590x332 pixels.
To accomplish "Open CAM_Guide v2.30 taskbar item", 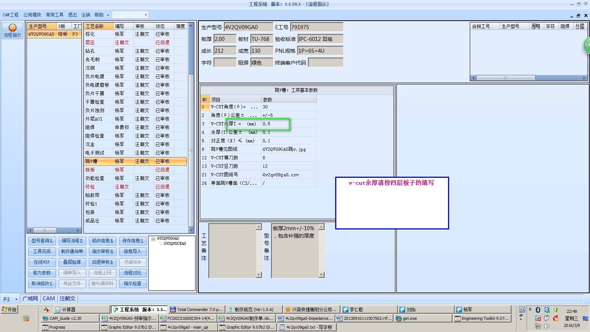I will (x=70, y=318).
